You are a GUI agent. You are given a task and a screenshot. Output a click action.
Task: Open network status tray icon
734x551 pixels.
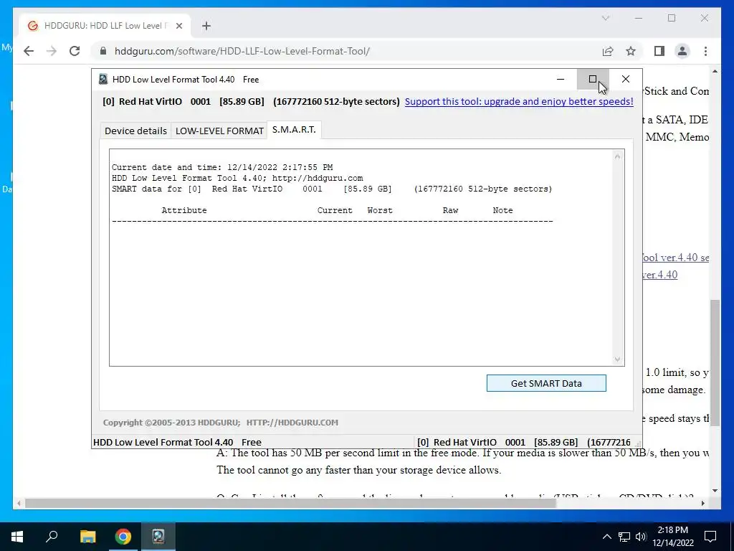click(x=624, y=537)
